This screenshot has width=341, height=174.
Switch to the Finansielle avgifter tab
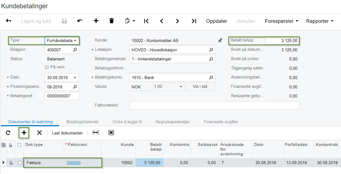221,122
